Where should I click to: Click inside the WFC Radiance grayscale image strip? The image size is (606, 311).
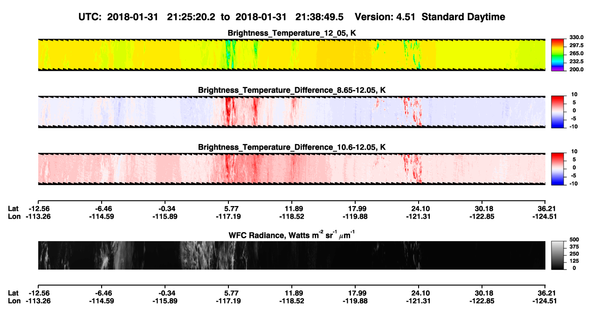pyautogui.click(x=292, y=256)
